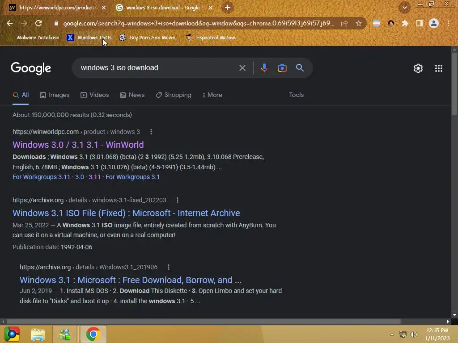This screenshot has width=458, height=343.
Task: Submit search with the magnifier icon
Action: click(x=300, y=68)
